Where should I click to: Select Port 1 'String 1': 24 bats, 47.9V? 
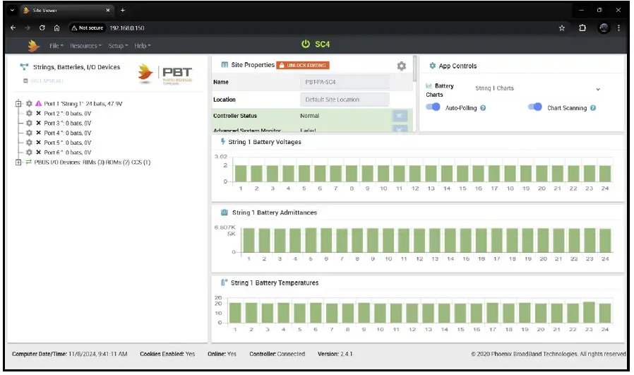click(x=83, y=104)
